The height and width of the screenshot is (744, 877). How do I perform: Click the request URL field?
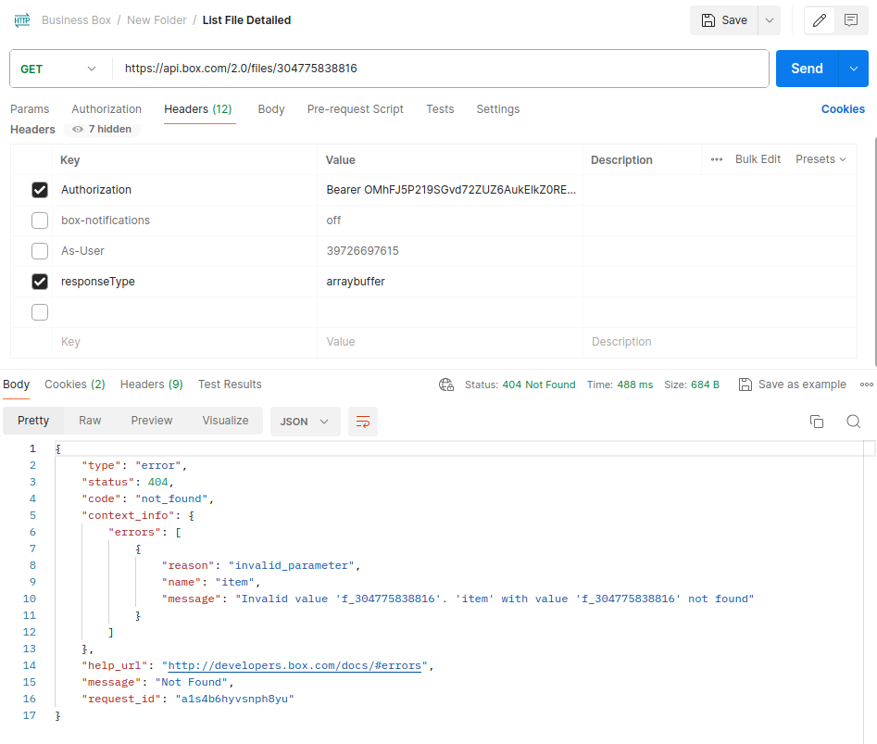pos(441,69)
